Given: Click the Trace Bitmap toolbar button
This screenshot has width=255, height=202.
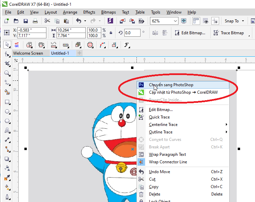Looking at the screenshot, I should 229,33.
